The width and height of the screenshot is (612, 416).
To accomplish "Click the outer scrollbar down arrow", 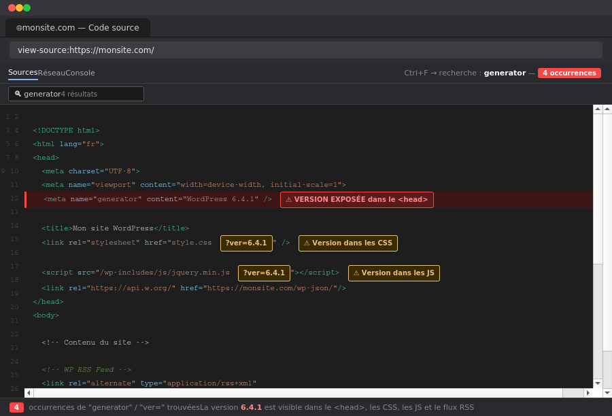I will click(x=607, y=393).
